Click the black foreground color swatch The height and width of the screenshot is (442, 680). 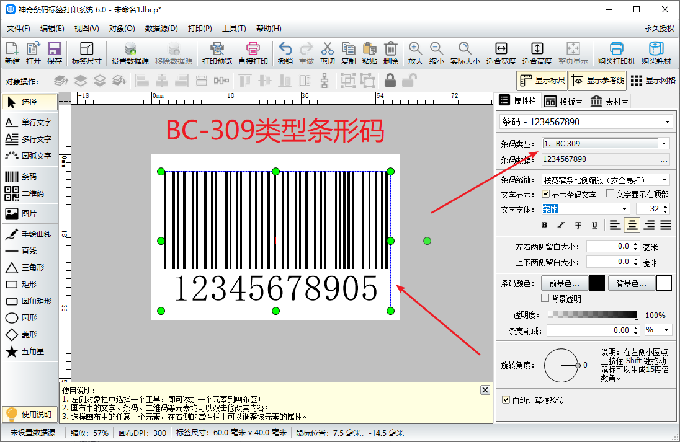597,283
